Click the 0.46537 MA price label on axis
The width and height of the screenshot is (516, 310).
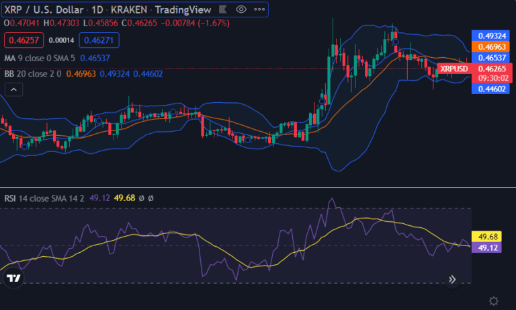coord(490,57)
